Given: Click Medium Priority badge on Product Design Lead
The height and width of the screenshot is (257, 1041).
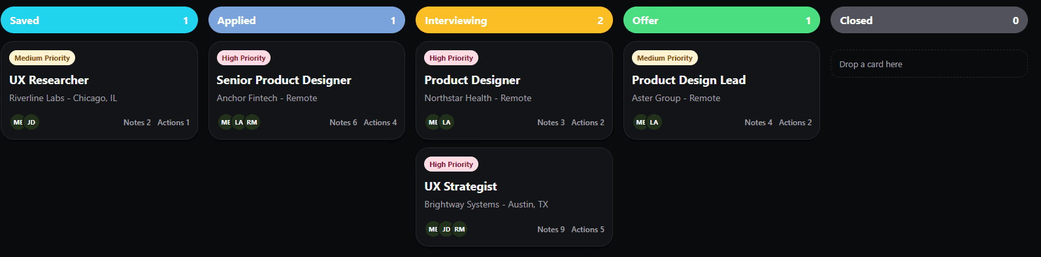Looking at the screenshot, I should tap(665, 58).
